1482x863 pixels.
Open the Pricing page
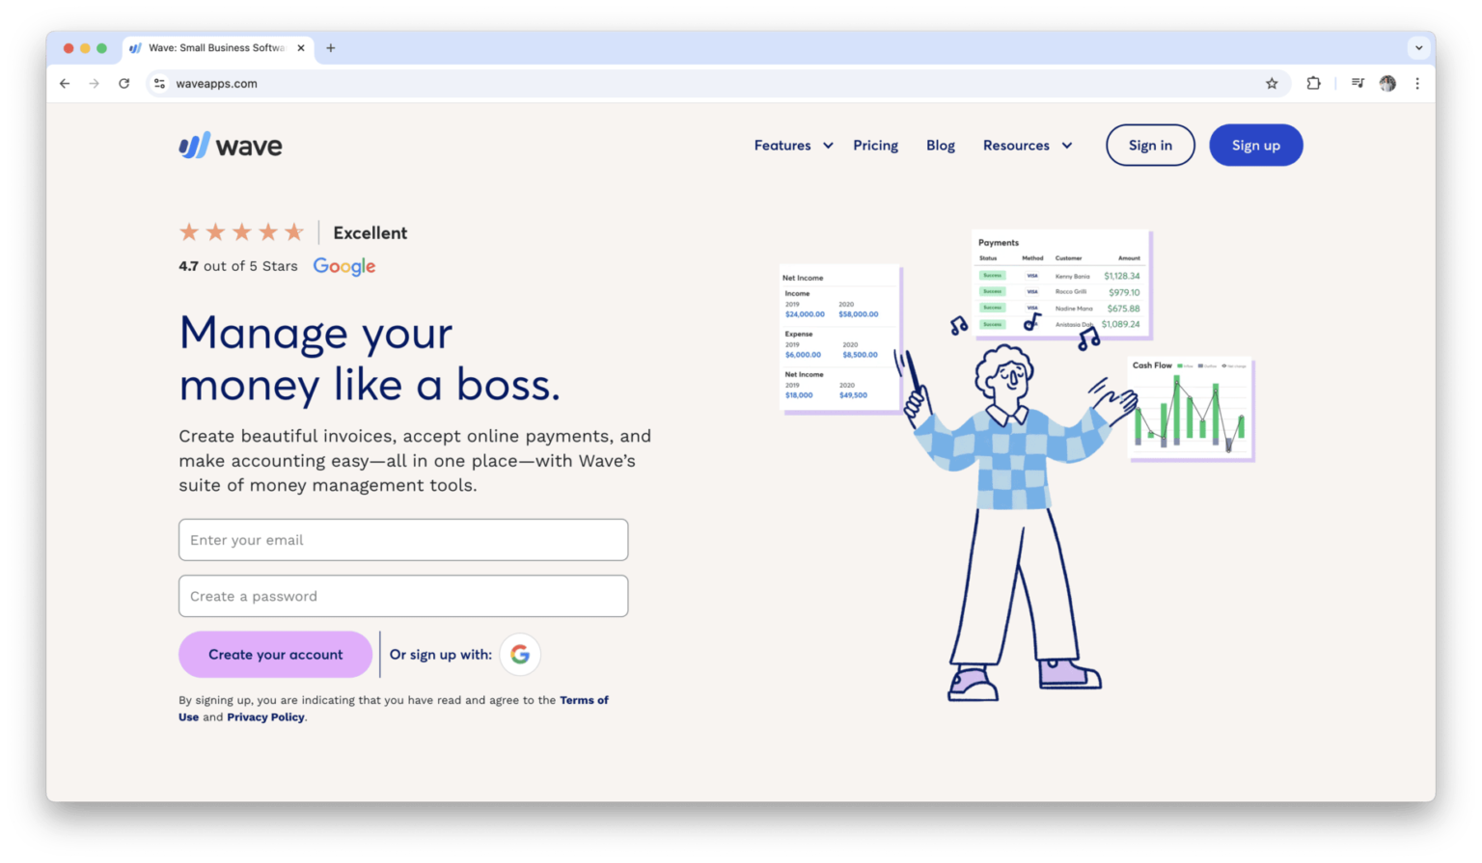[x=875, y=145]
